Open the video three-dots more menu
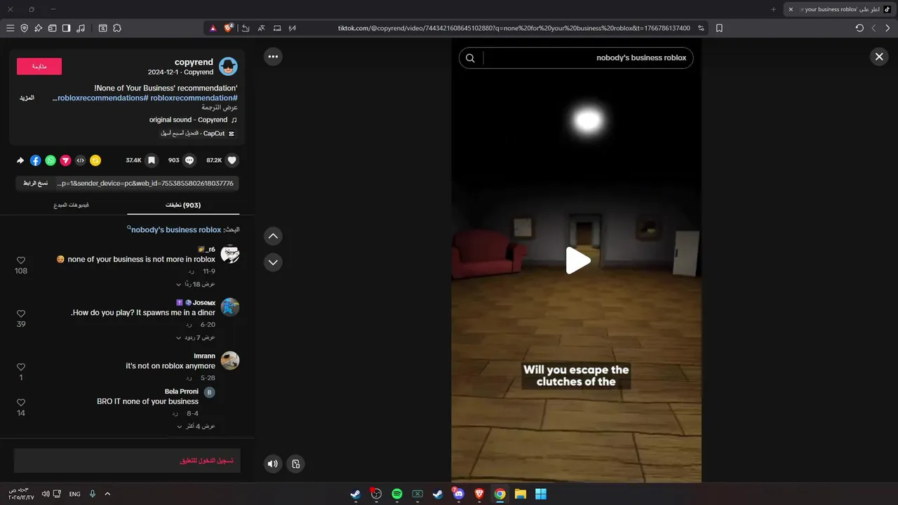 pyautogui.click(x=273, y=57)
